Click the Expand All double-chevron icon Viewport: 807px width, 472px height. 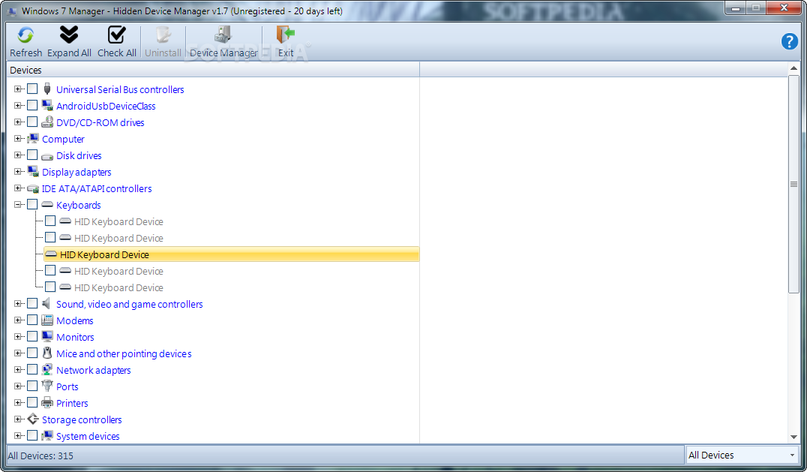(x=68, y=35)
